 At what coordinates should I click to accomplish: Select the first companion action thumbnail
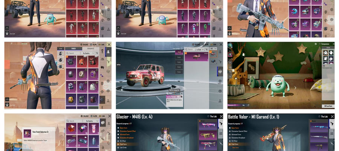click(x=326, y=52)
